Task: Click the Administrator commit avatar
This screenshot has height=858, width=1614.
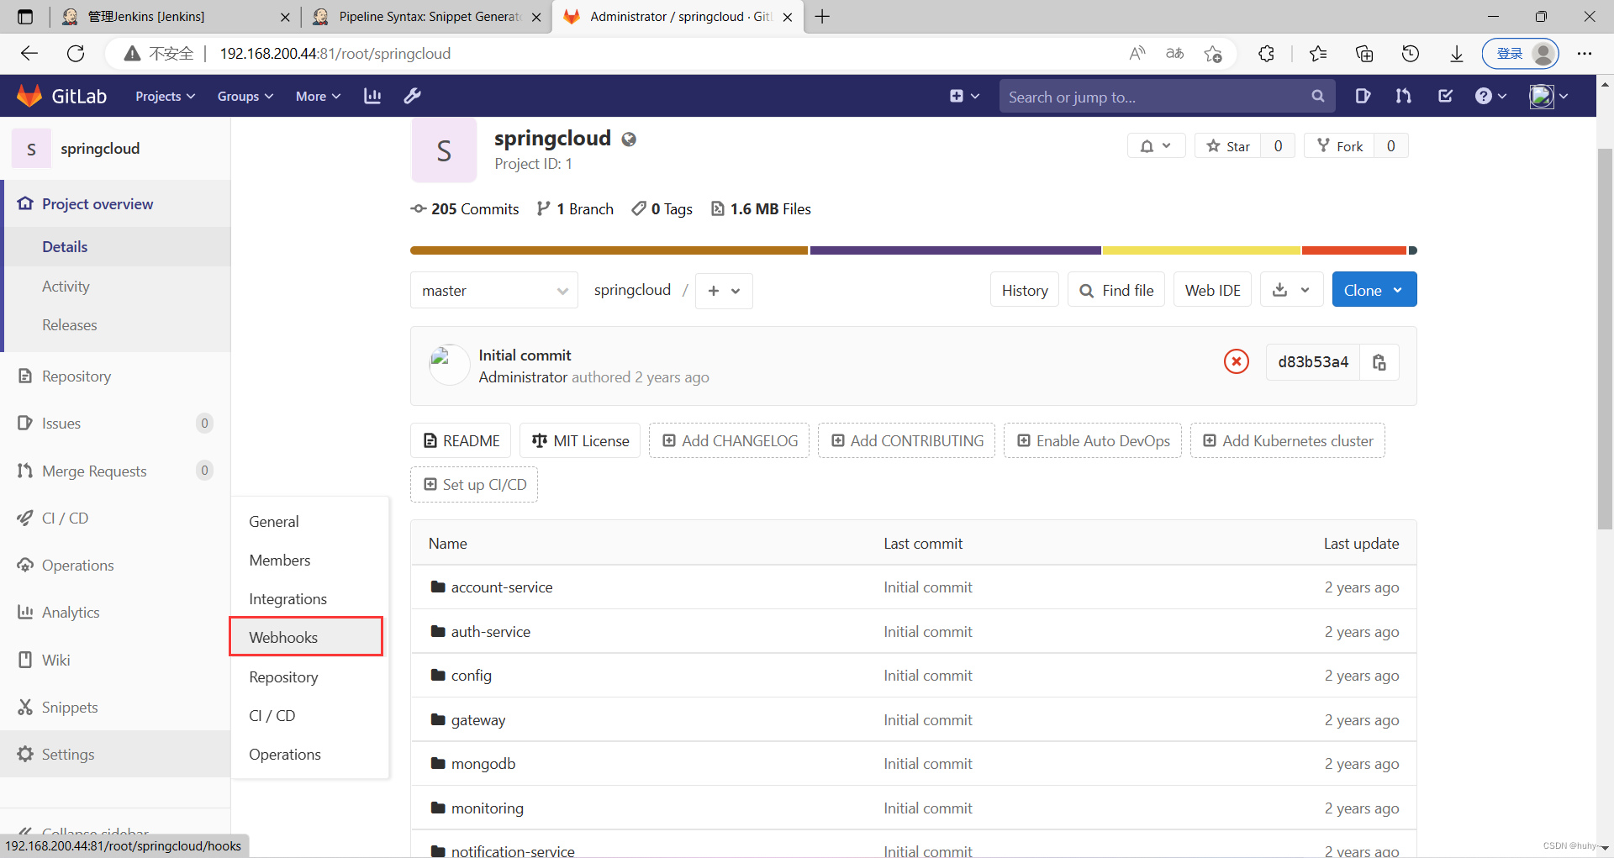Action: (449, 365)
